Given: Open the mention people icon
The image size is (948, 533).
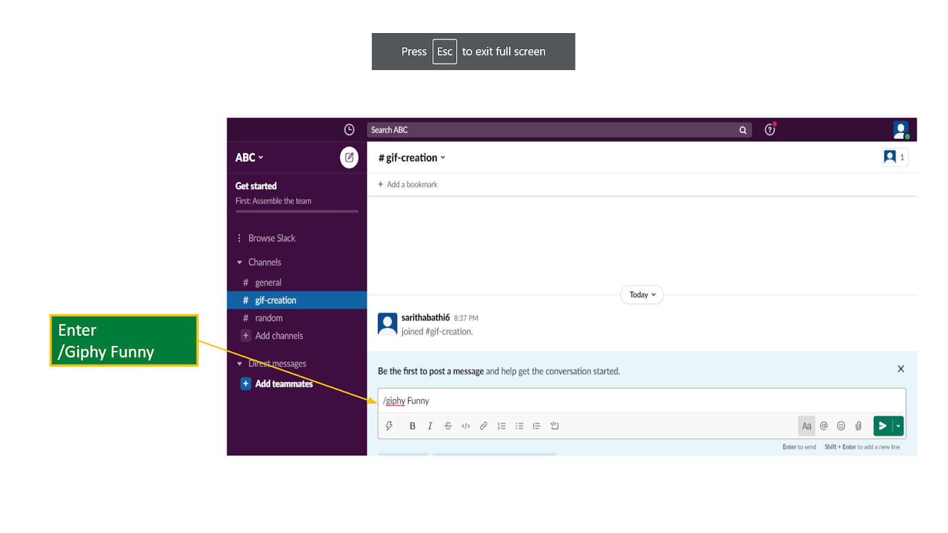Looking at the screenshot, I should [x=824, y=425].
